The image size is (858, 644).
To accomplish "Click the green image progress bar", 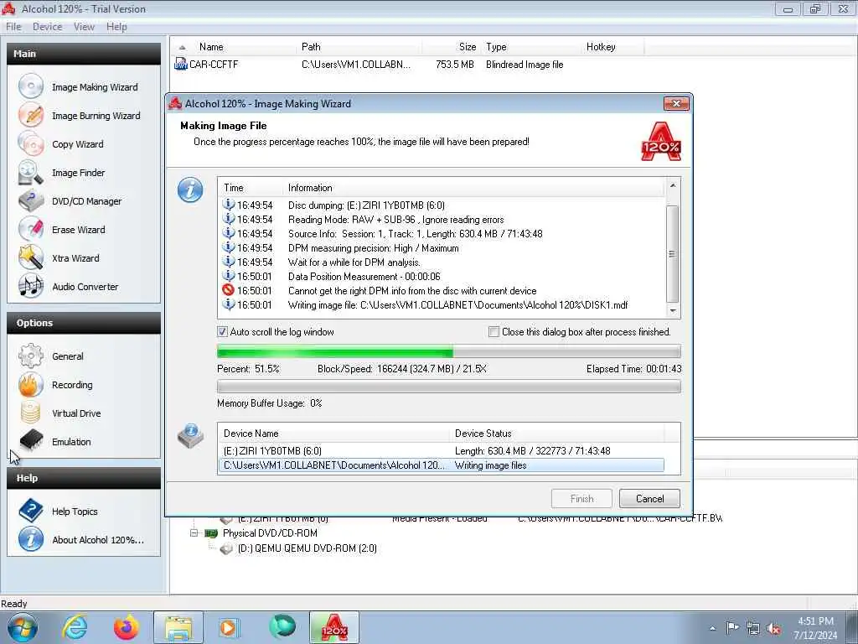I will click(x=449, y=351).
